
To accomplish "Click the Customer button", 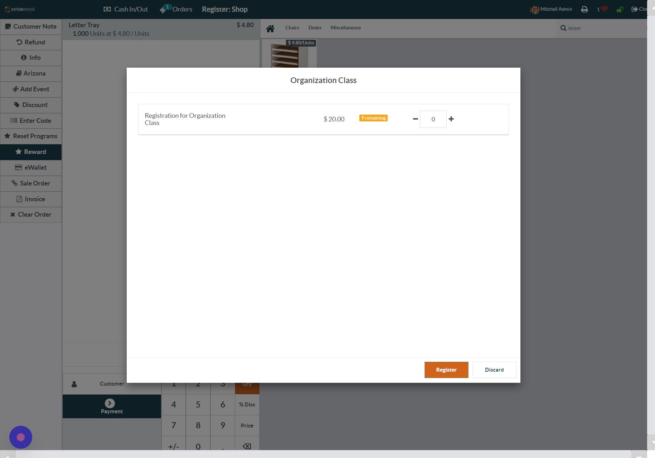I will pos(112,384).
